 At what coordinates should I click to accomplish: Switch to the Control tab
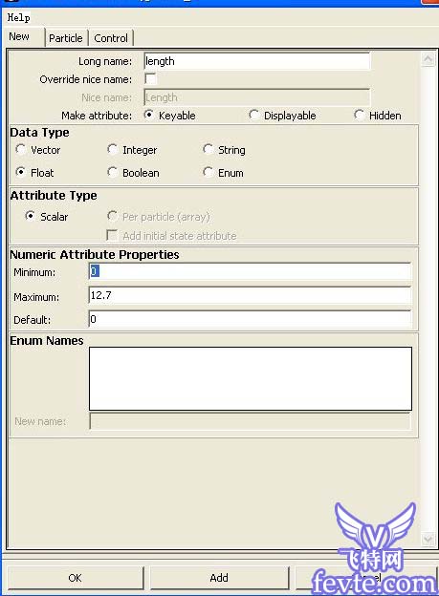111,38
